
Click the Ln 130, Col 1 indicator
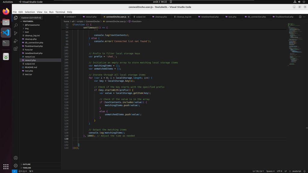pyautogui.click(x=258, y=171)
